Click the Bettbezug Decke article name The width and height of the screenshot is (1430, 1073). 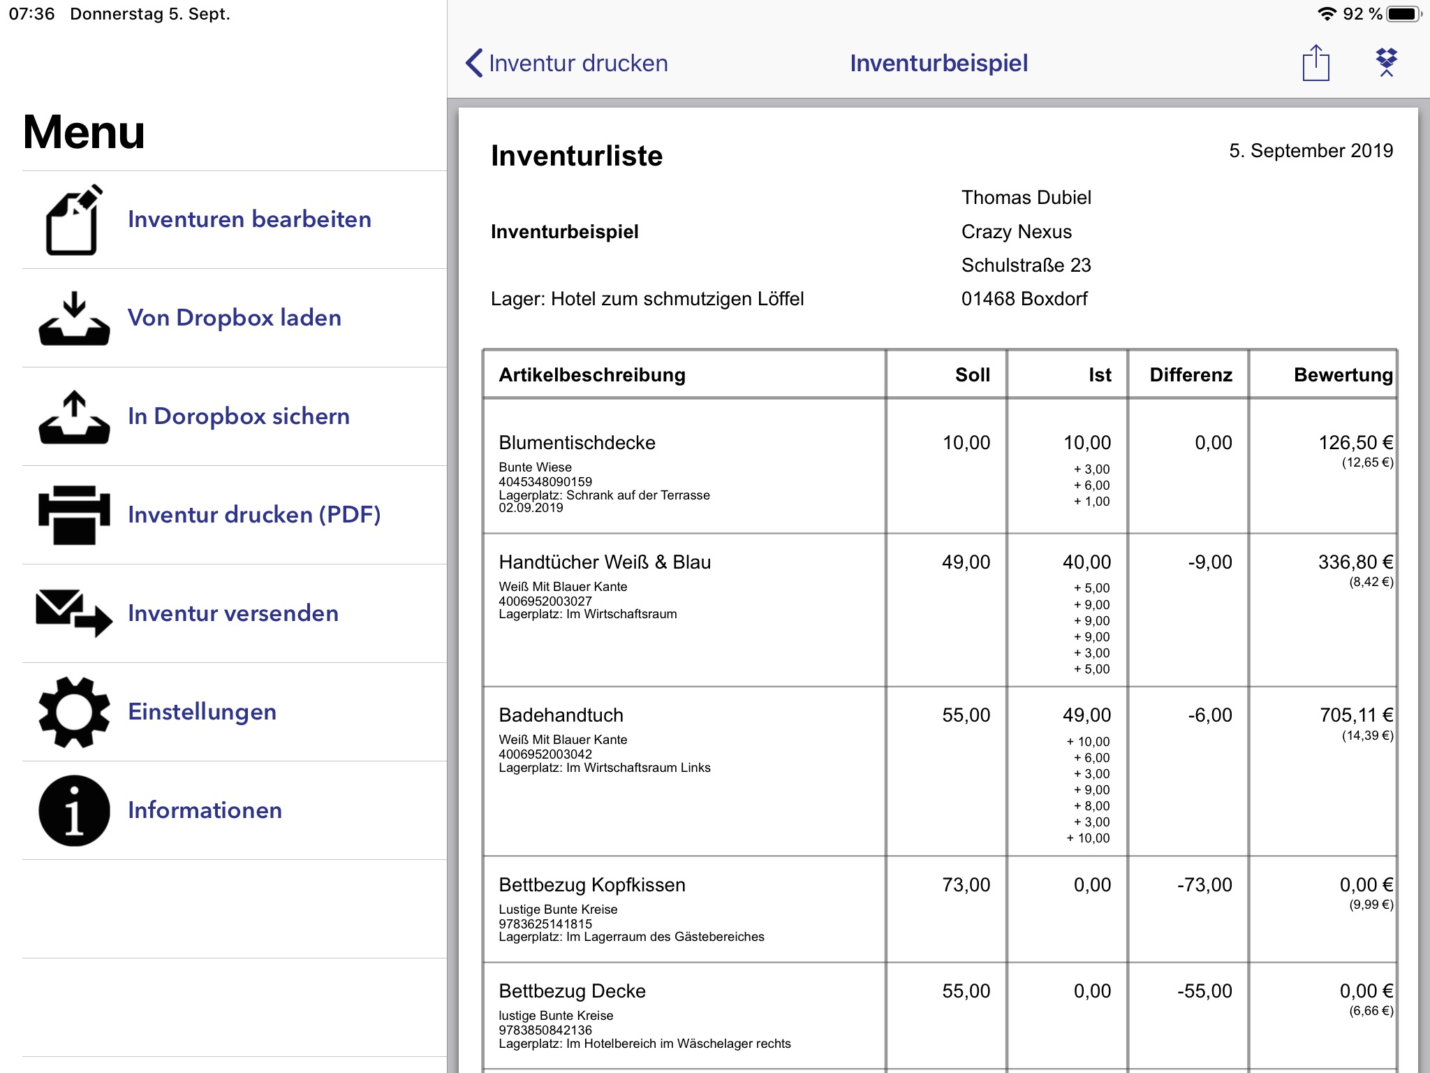[572, 991]
